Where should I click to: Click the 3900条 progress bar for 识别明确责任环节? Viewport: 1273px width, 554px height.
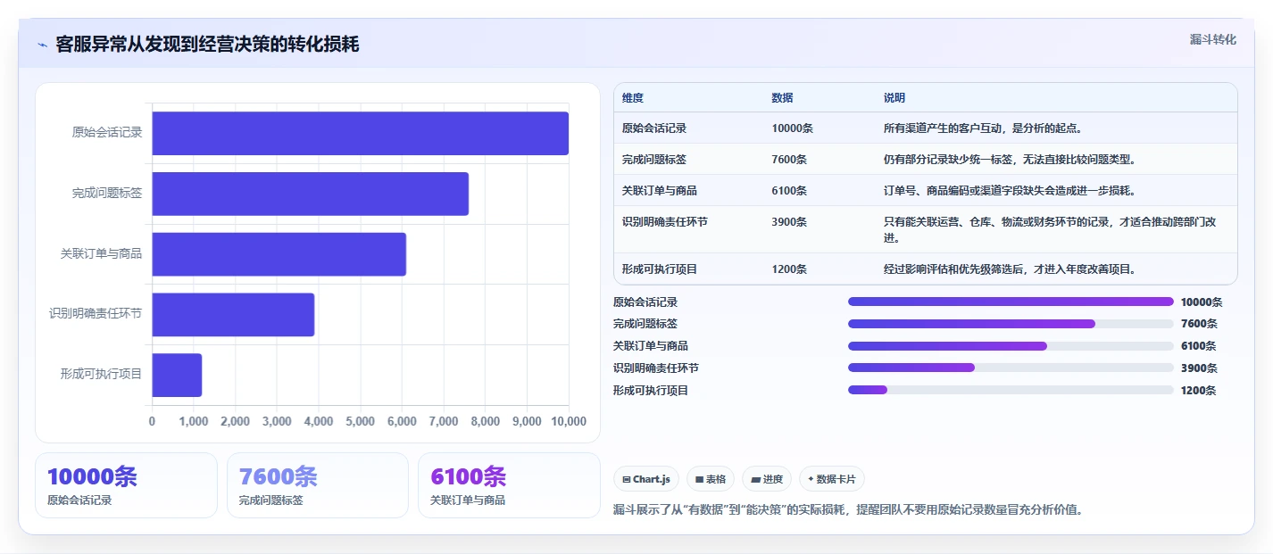[1011, 368]
